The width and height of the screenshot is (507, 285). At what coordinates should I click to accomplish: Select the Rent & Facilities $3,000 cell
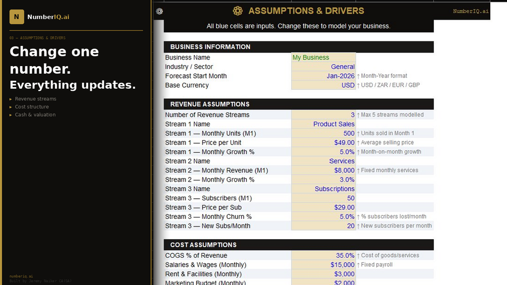(323, 274)
